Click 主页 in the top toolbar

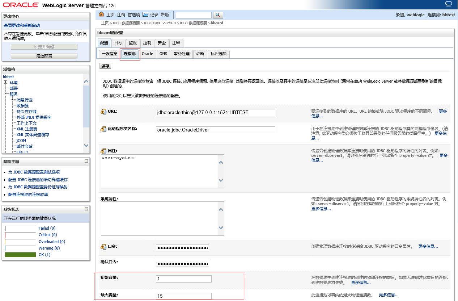[x=110, y=15]
